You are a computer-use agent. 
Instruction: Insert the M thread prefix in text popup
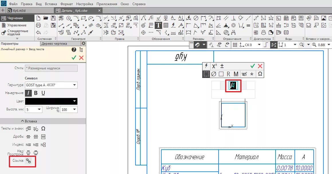click(236, 74)
